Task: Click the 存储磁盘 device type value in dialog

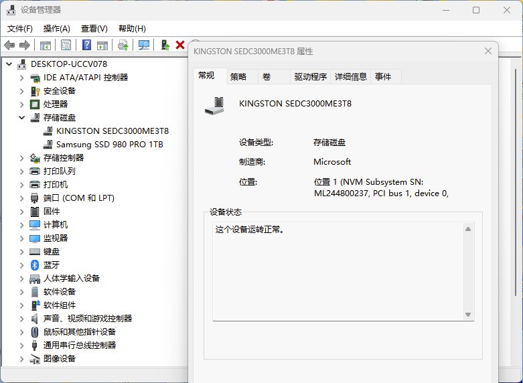Action: point(329,143)
